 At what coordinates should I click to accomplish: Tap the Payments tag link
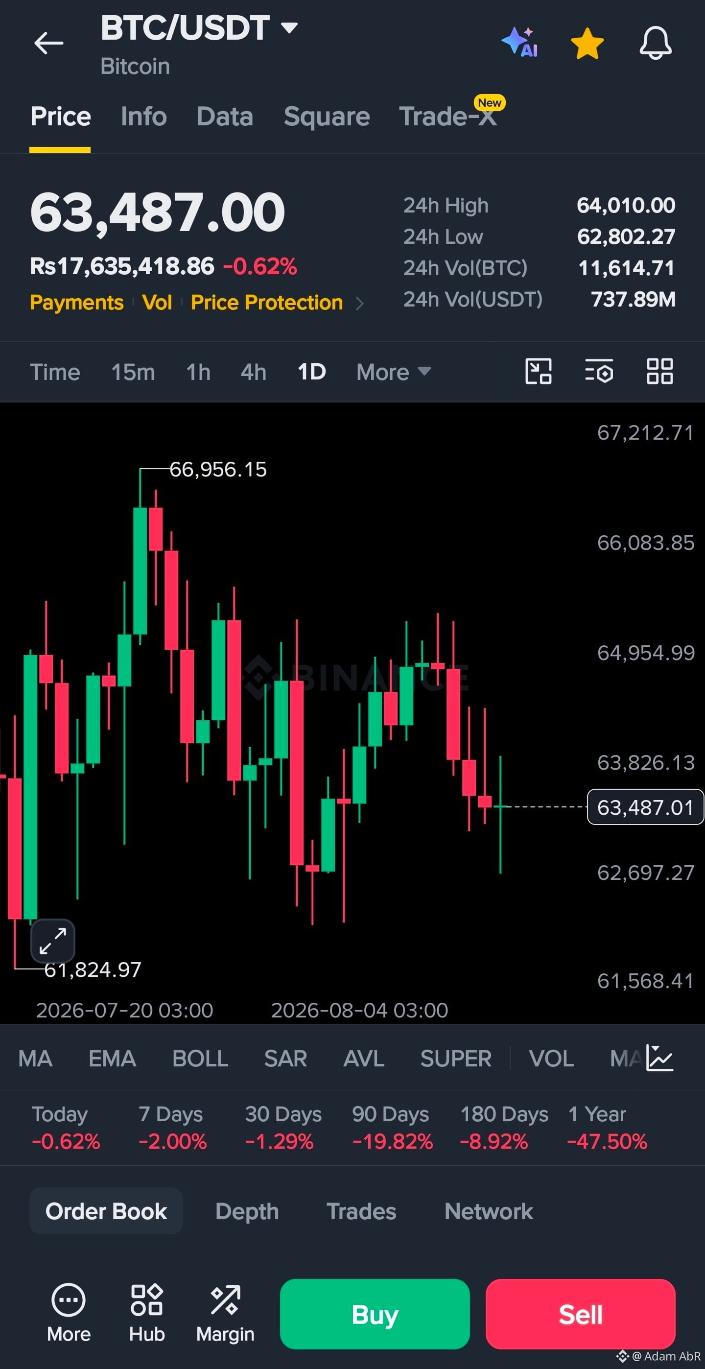tap(76, 303)
